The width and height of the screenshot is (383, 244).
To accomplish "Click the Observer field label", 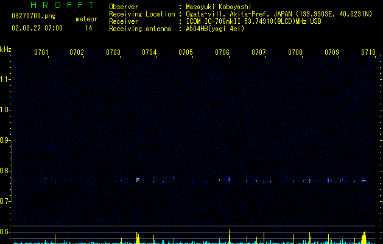I will 124,7.
